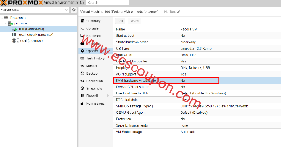Select the Protection row
The width and height of the screenshot is (281, 147).
coord(197,119)
